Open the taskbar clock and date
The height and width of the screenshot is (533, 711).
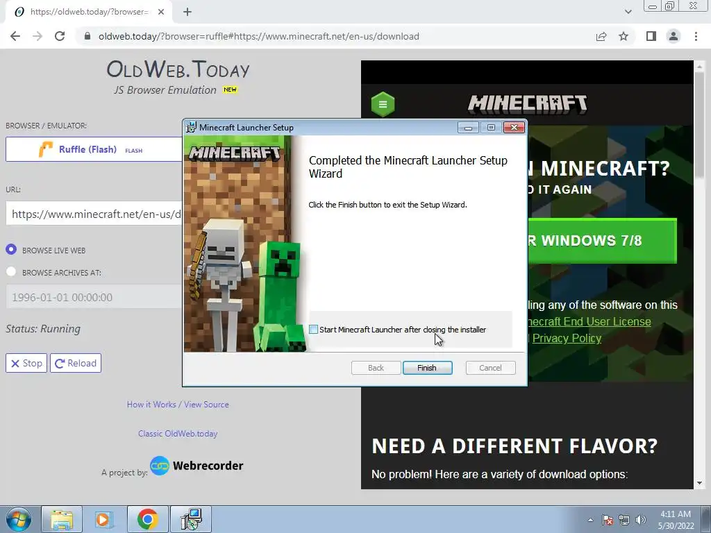pyautogui.click(x=676, y=520)
